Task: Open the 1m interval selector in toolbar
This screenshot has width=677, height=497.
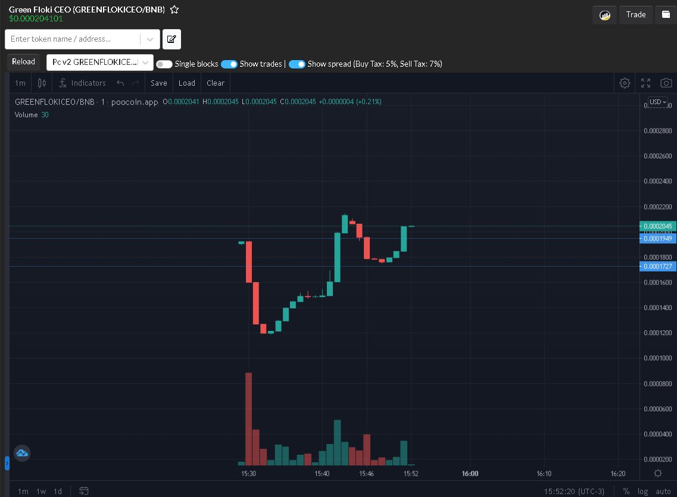Action: point(20,83)
